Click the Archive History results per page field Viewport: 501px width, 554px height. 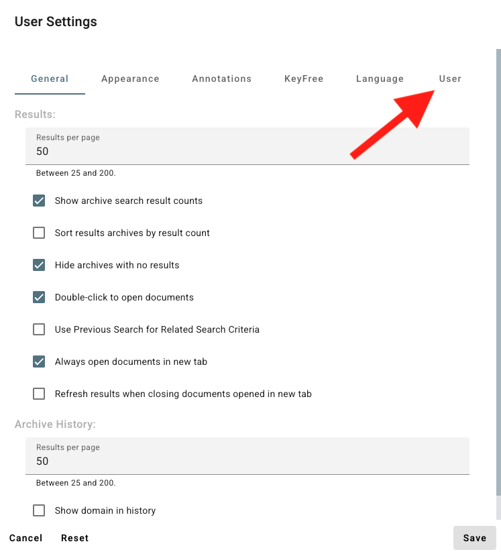tap(247, 461)
